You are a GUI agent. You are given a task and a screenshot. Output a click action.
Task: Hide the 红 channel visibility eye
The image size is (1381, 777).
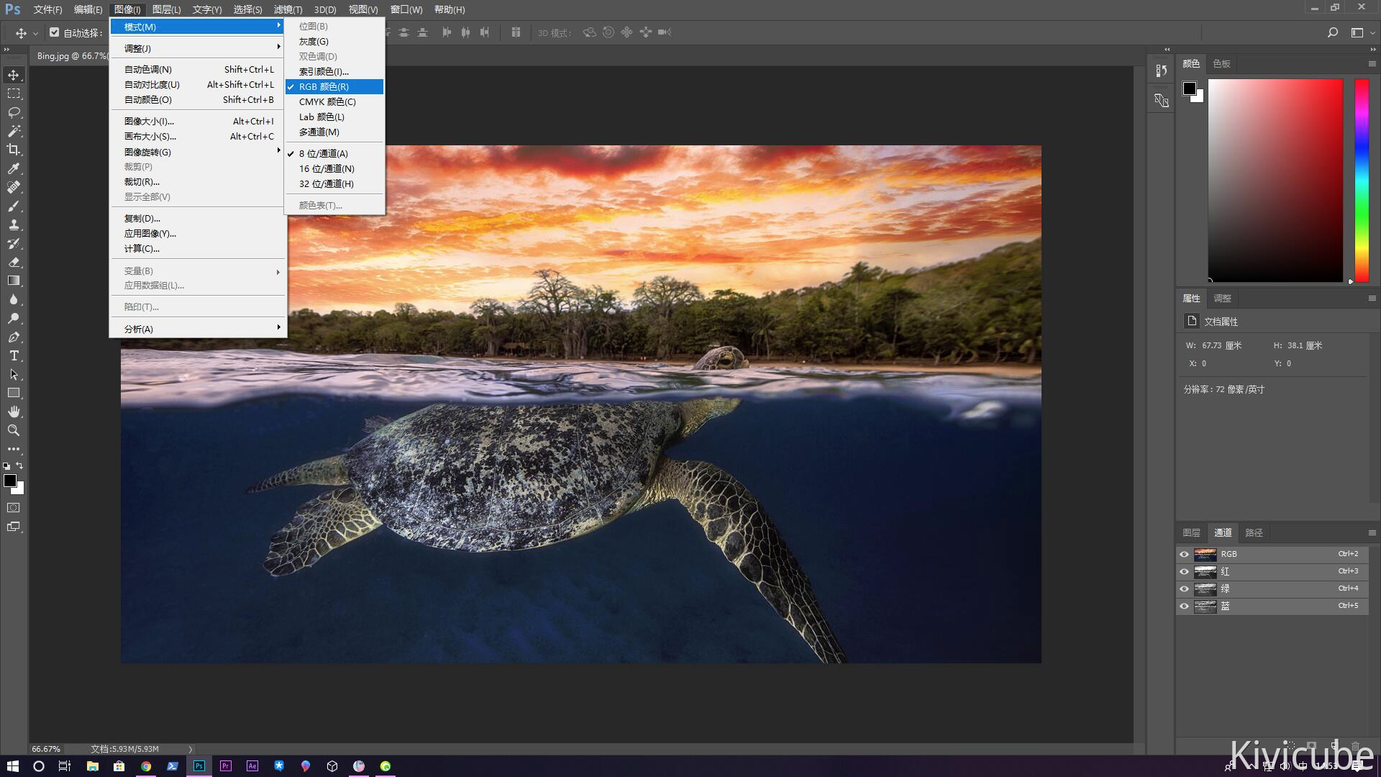click(x=1184, y=572)
